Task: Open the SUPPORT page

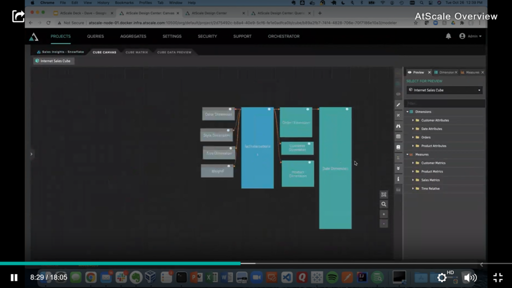Action: tap(242, 36)
